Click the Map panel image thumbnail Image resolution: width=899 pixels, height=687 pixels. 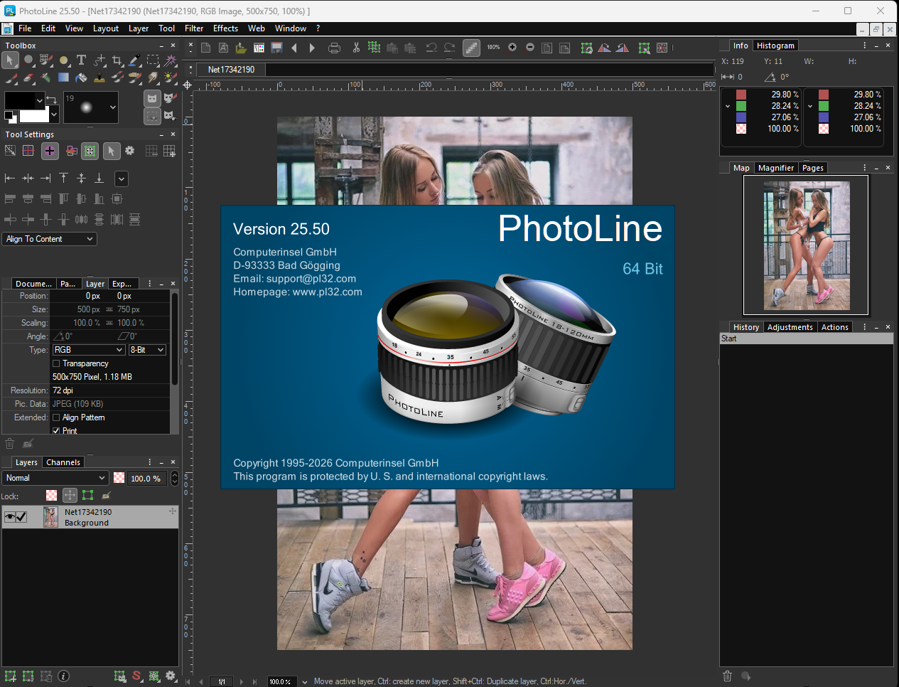[806, 245]
